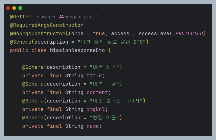Screen dimensions: 216x140
Task: Click the authors people icon near sungchulyun
Action: (62, 17)
